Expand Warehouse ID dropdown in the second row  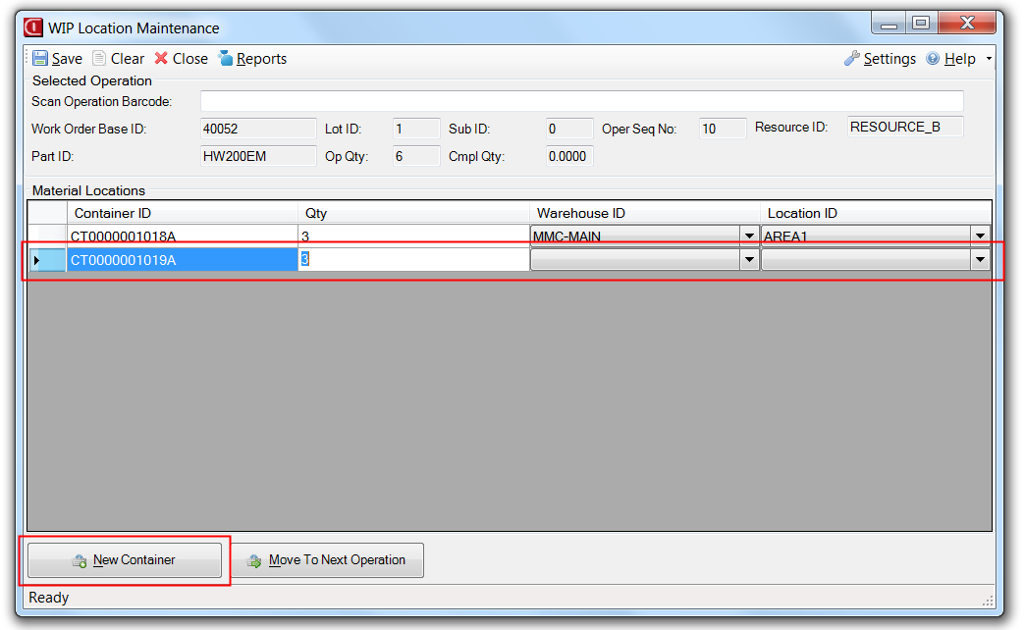749,260
